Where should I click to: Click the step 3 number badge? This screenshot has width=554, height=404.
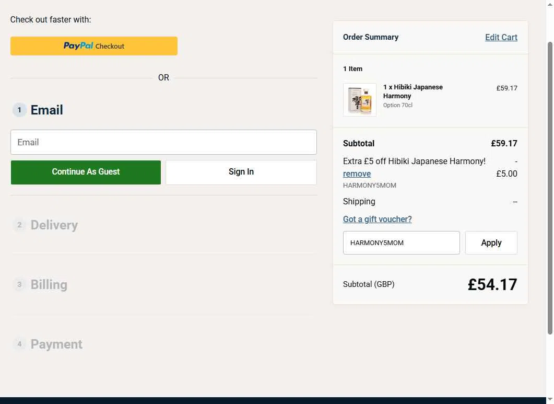[x=19, y=284]
